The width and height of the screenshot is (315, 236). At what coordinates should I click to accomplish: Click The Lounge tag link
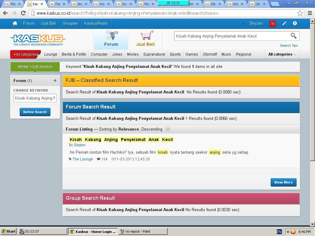pos(82,159)
